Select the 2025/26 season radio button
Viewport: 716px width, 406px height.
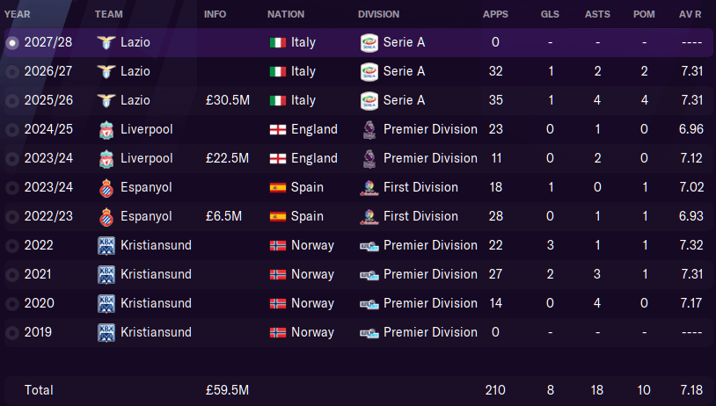[x=12, y=101]
